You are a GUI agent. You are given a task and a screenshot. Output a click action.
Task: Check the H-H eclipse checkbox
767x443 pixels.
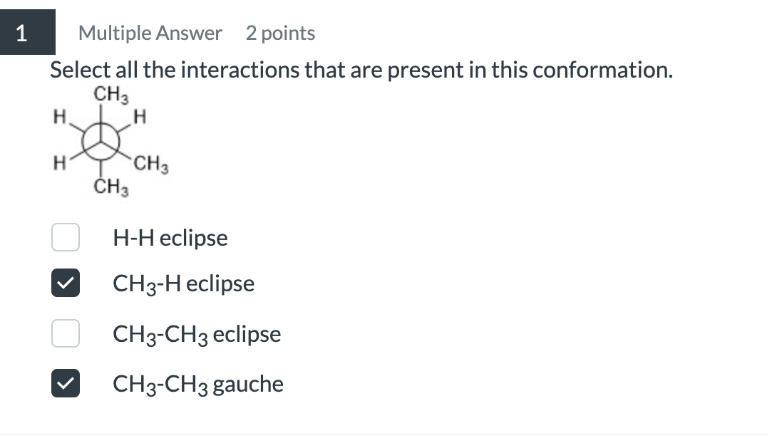click(65, 237)
